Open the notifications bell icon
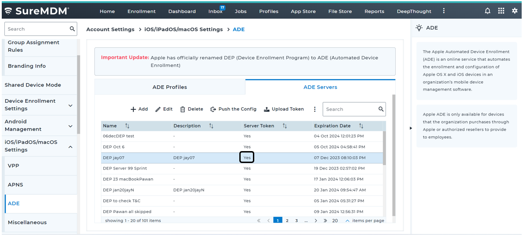Image resolution: width=523 pixels, height=235 pixels. point(487,11)
